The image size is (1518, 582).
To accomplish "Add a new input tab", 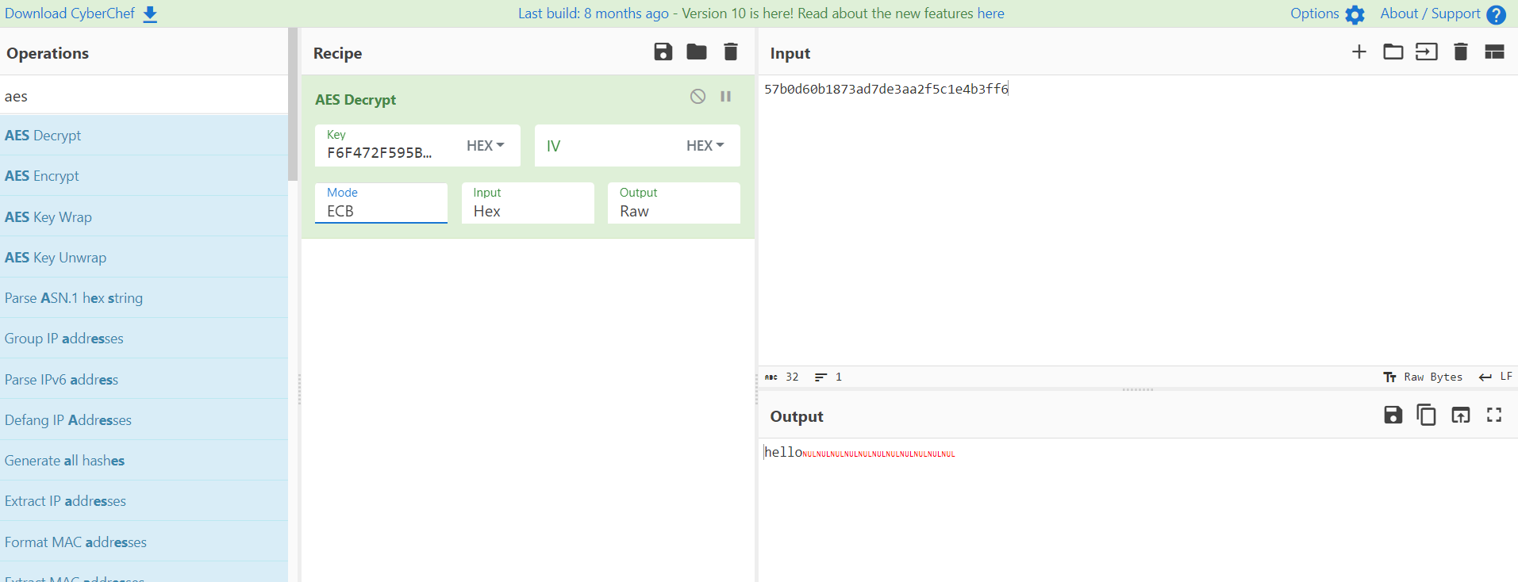I will tap(1359, 52).
